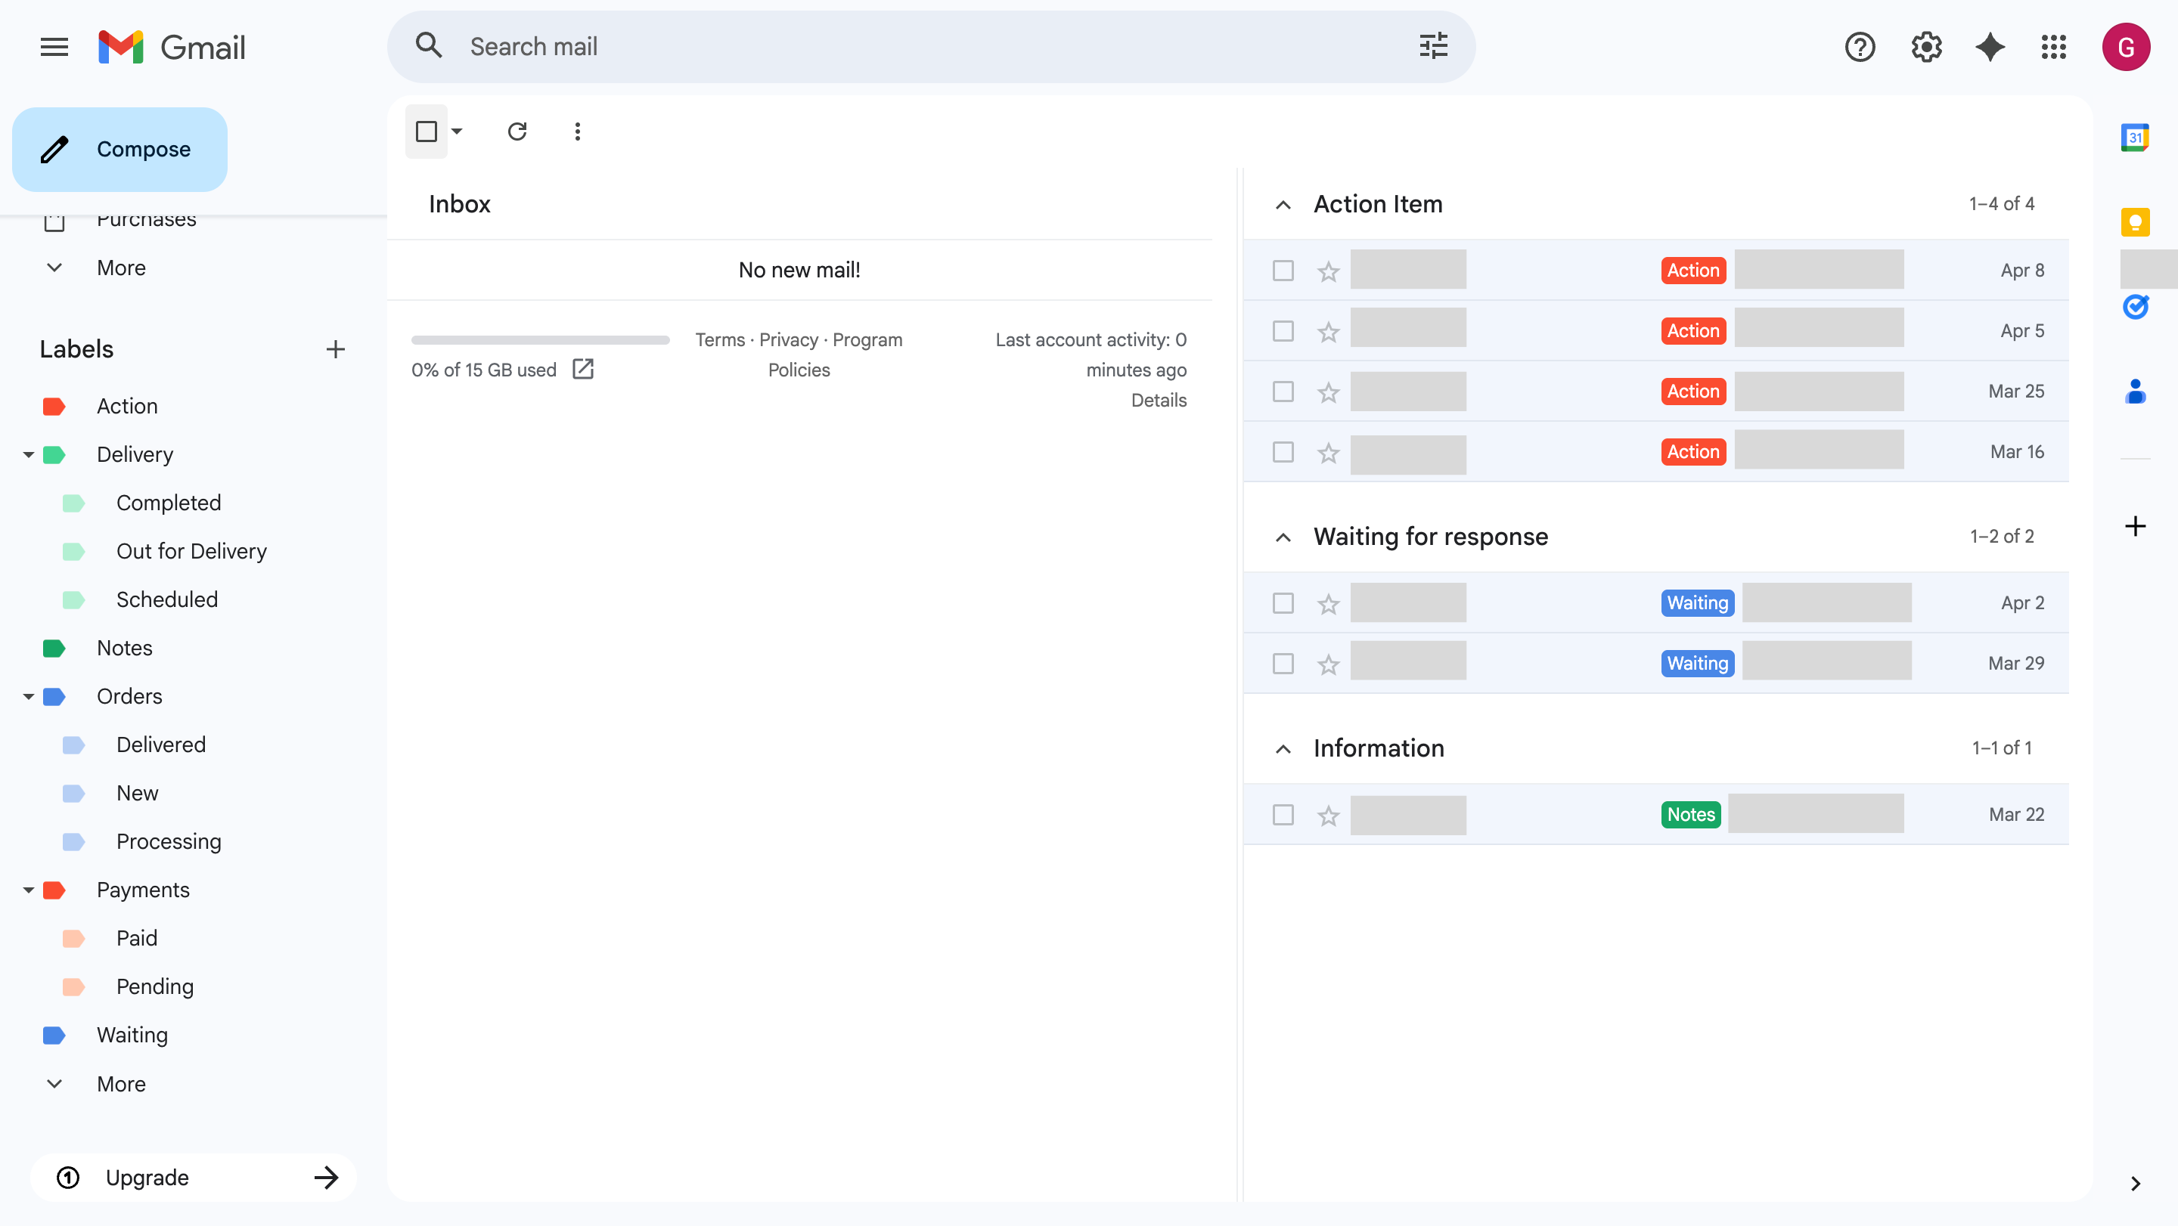2178x1226 pixels.
Task: Click the Refresh mail icon
Action: click(517, 132)
